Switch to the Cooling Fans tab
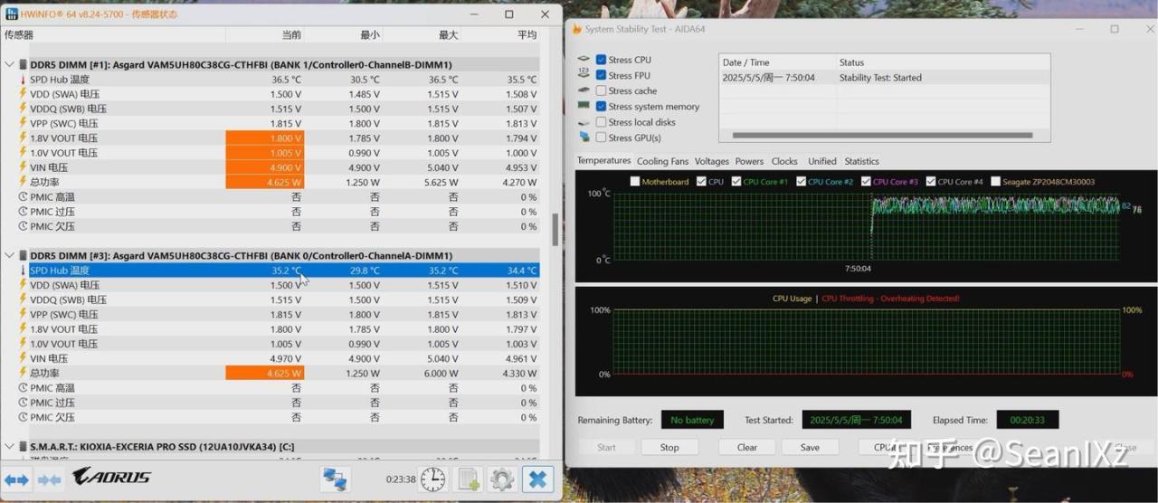The width and height of the screenshot is (1158, 503). pos(662,161)
